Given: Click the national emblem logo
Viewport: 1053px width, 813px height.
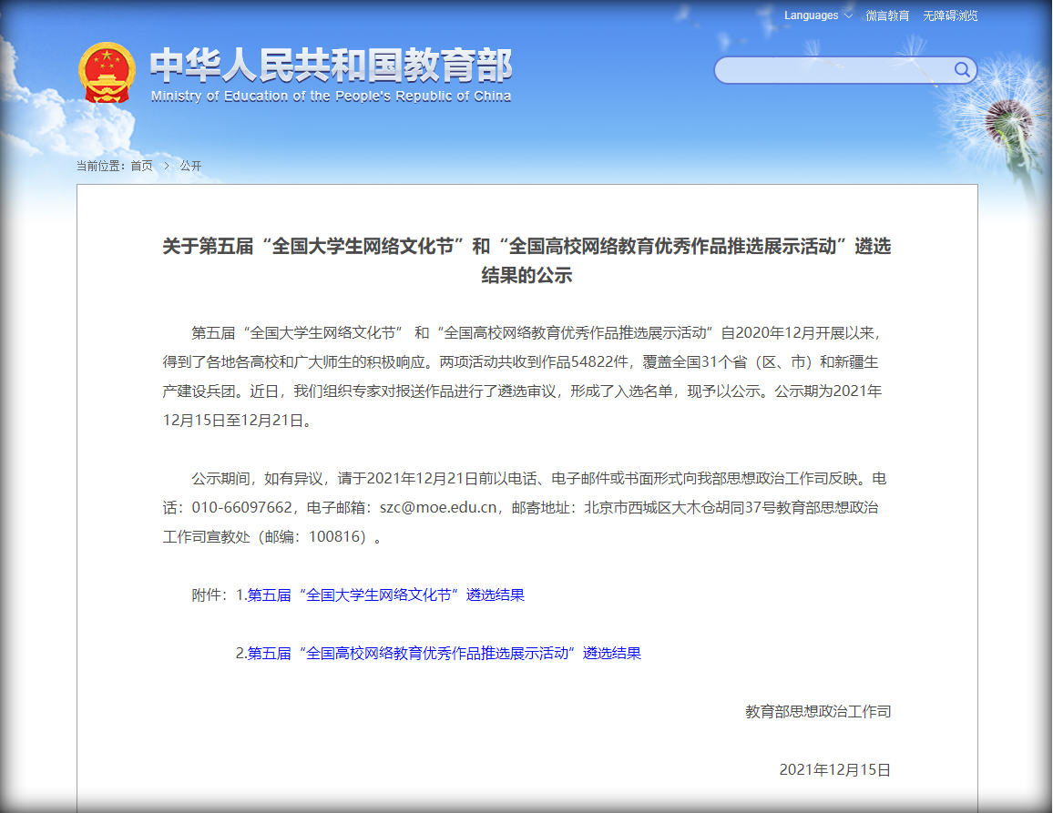Looking at the screenshot, I should tap(107, 73).
